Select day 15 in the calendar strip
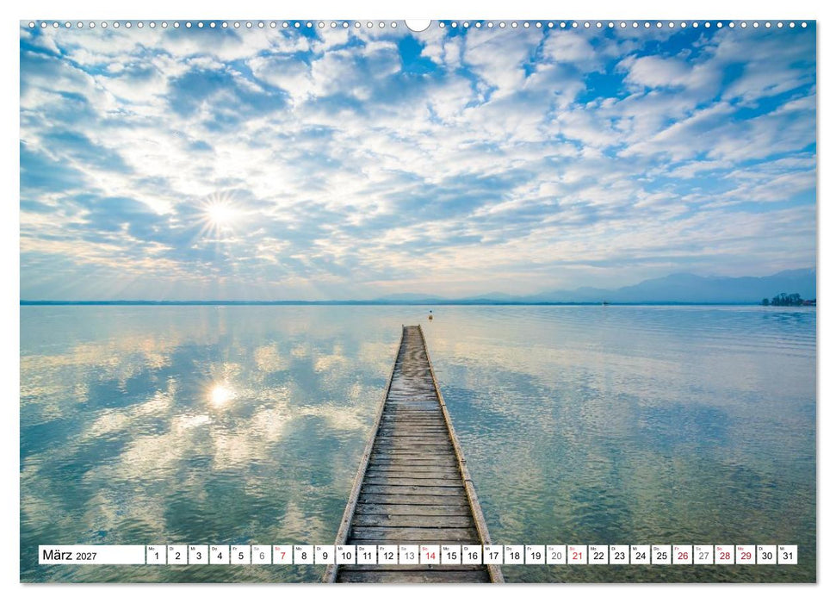Image resolution: width=836 pixels, height=603 pixels. pyautogui.click(x=451, y=555)
